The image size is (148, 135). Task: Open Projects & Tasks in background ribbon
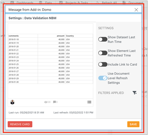point(74,2)
